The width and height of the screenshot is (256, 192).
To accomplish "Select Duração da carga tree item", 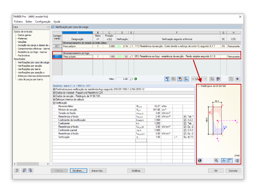I will 34,45.
